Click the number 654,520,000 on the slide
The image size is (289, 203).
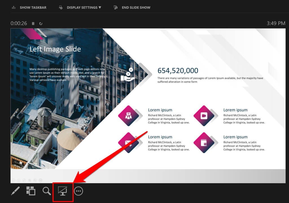pyautogui.click(x=178, y=70)
